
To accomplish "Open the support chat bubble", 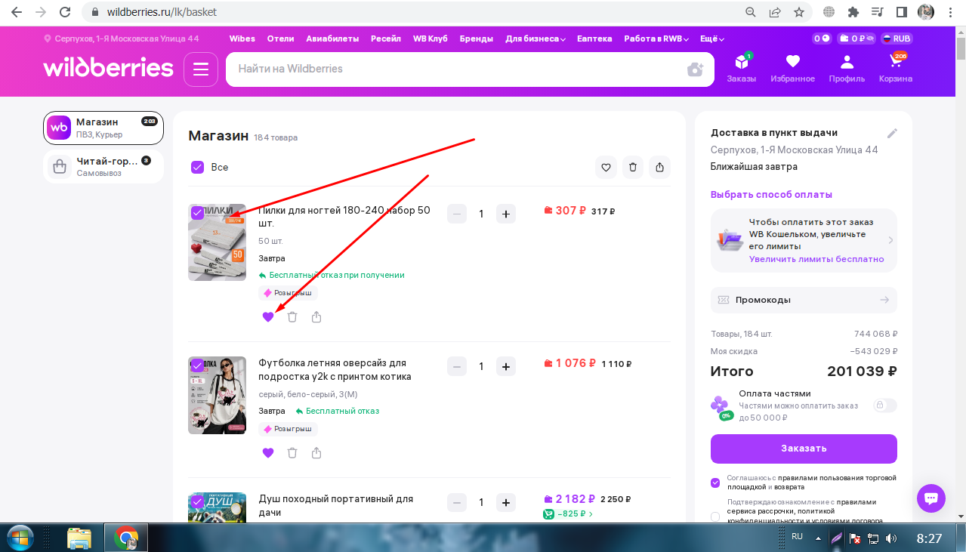I will [931, 498].
